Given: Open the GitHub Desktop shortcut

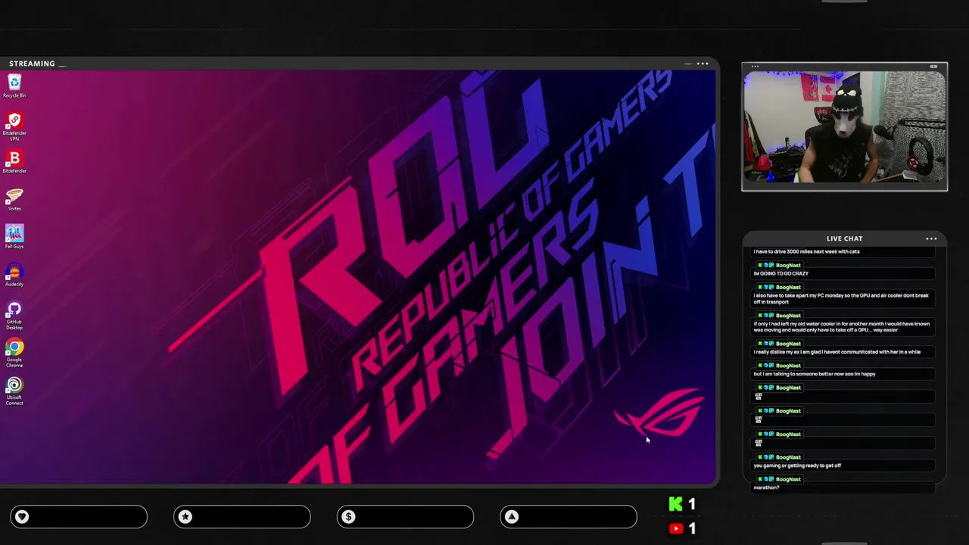Looking at the screenshot, I should (x=14, y=315).
